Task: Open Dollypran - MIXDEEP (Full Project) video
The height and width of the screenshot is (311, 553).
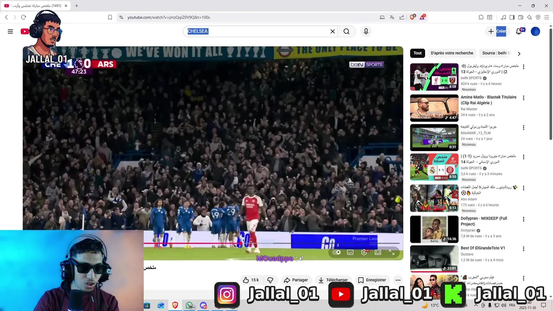Action: tap(484, 221)
